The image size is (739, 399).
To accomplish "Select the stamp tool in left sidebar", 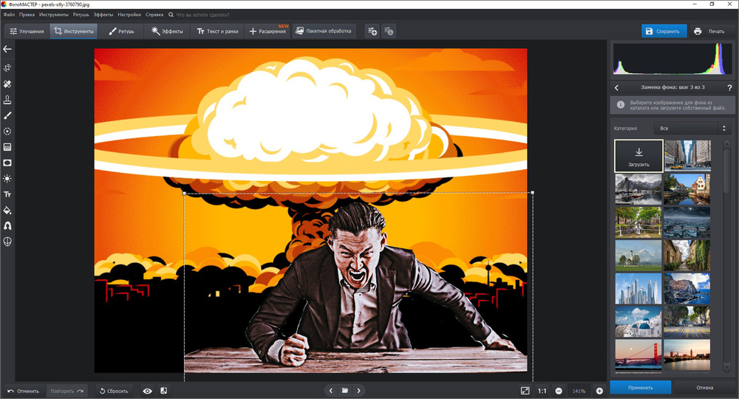I will pyautogui.click(x=7, y=100).
